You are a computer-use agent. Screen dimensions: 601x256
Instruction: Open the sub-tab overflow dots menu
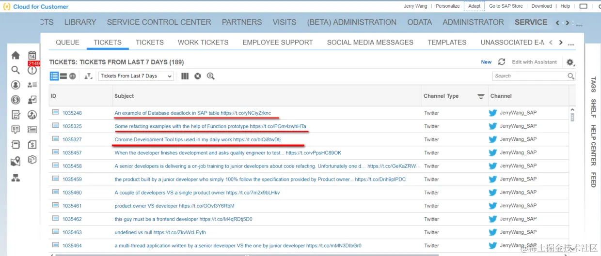(x=571, y=45)
